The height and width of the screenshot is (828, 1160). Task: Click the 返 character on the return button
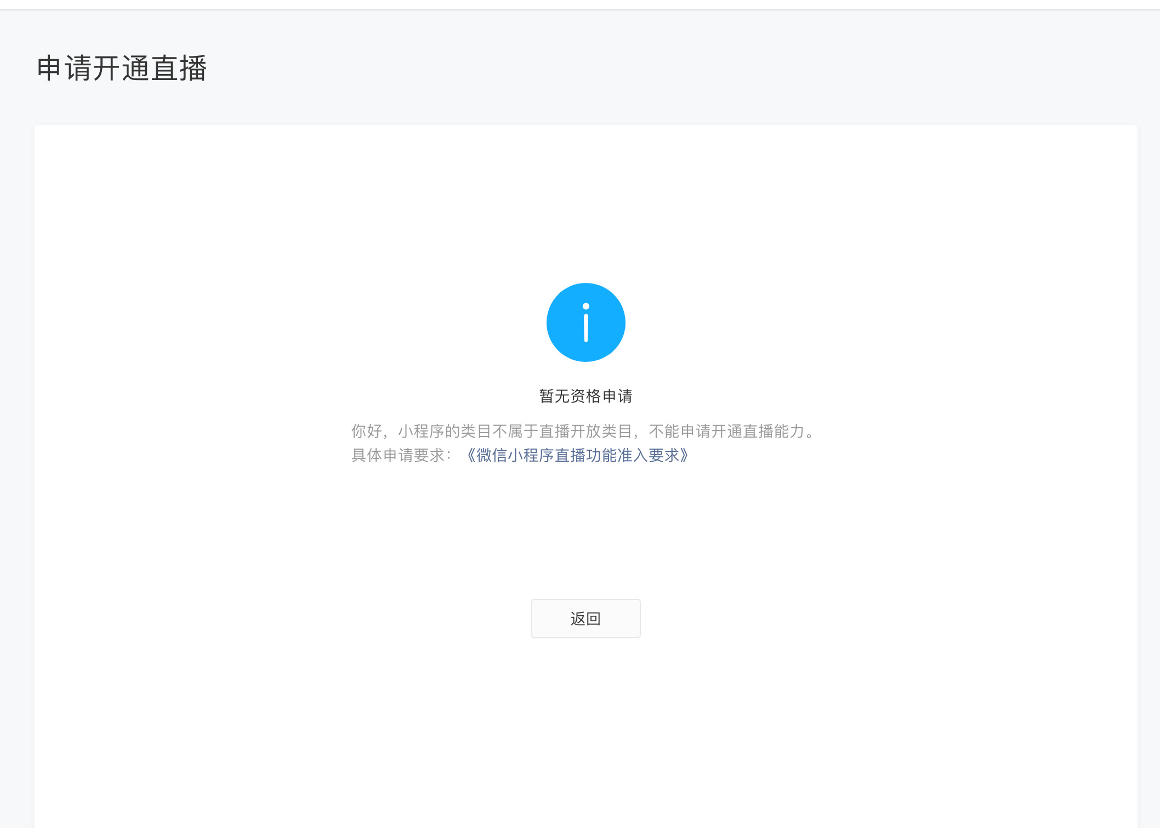(578, 619)
